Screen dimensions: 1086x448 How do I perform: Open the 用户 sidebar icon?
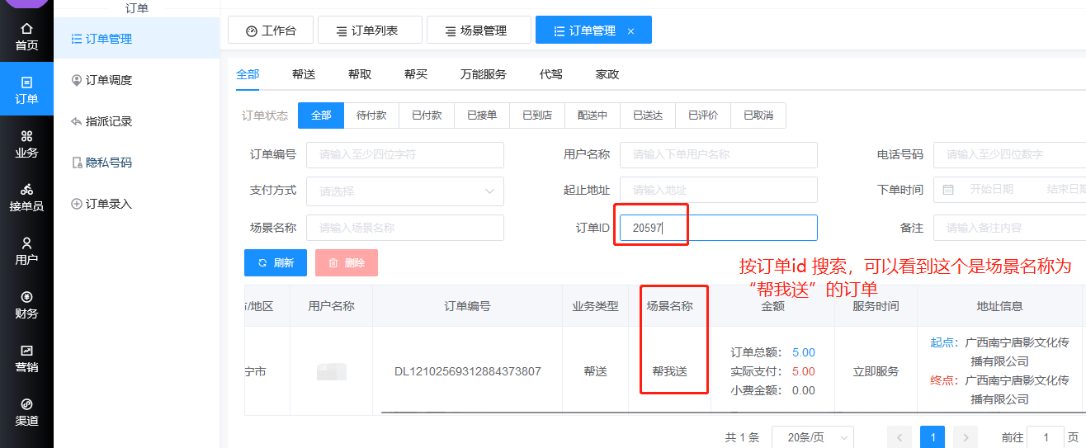click(26, 251)
